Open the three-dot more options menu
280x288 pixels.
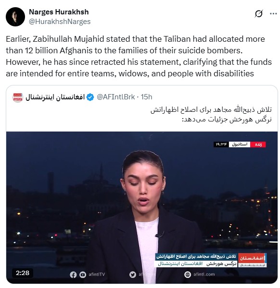(273, 13)
